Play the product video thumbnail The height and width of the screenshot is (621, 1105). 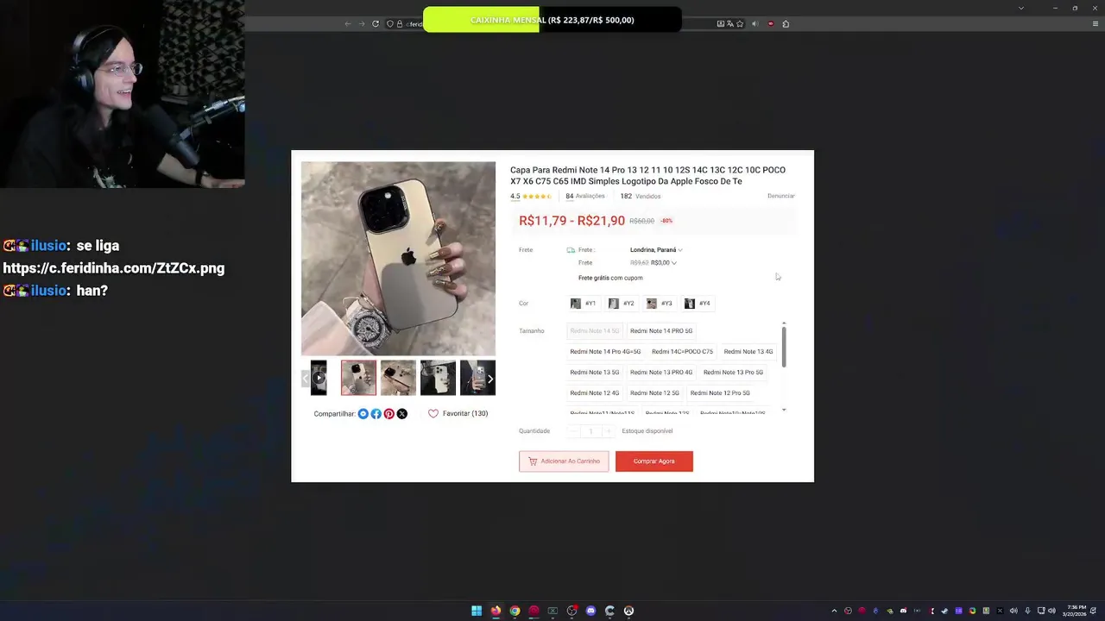(x=319, y=378)
